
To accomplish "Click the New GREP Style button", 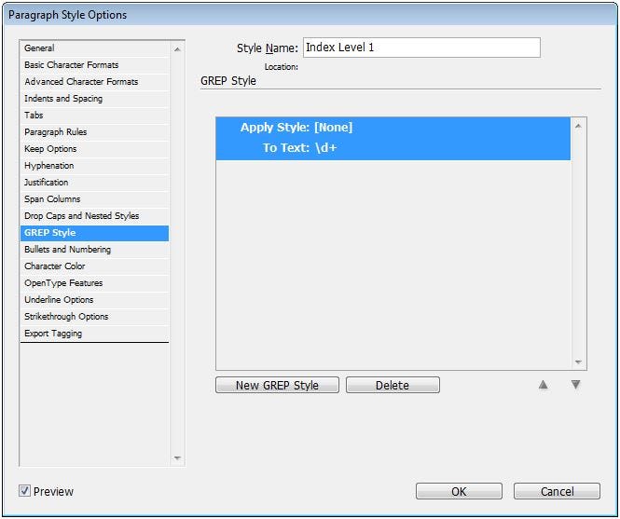I will coord(277,385).
